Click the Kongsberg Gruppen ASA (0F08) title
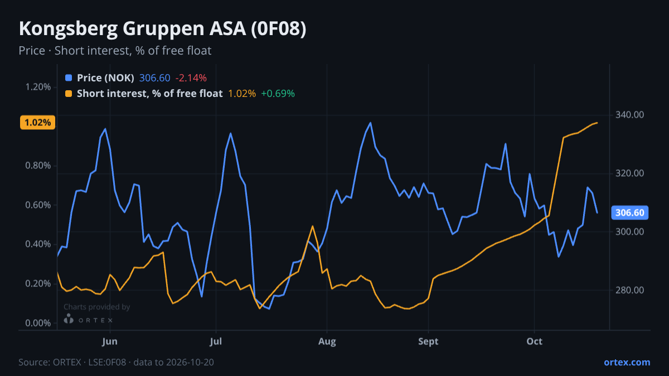 162,29
